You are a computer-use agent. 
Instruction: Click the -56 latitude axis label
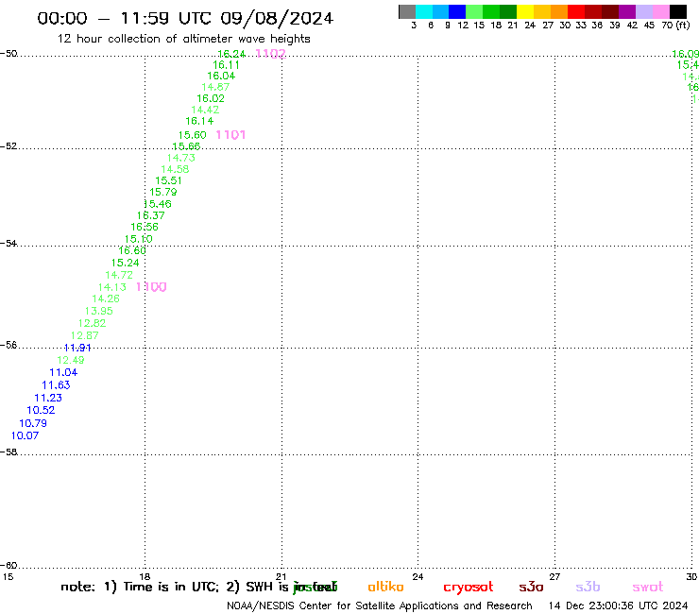tap(9, 345)
